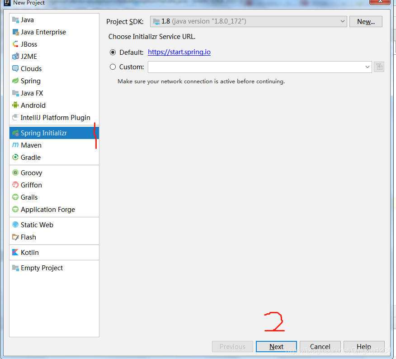Click the Static Web globe icon
The width and height of the screenshot is (396, 359).
click(15, 225)
